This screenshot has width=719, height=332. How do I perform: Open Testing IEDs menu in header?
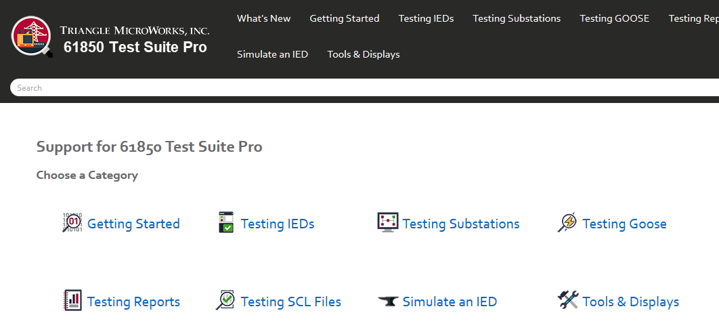[426, 18]
